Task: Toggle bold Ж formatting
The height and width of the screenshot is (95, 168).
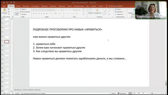Action: click(34, 13)
